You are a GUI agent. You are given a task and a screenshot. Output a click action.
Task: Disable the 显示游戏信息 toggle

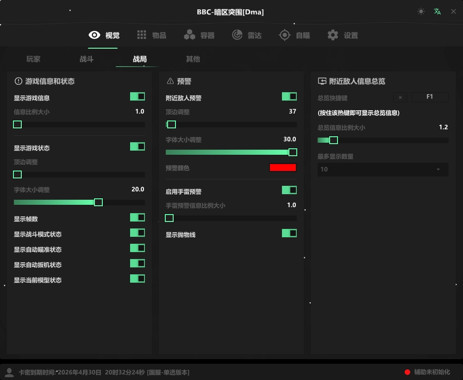(x=138, y=96)
